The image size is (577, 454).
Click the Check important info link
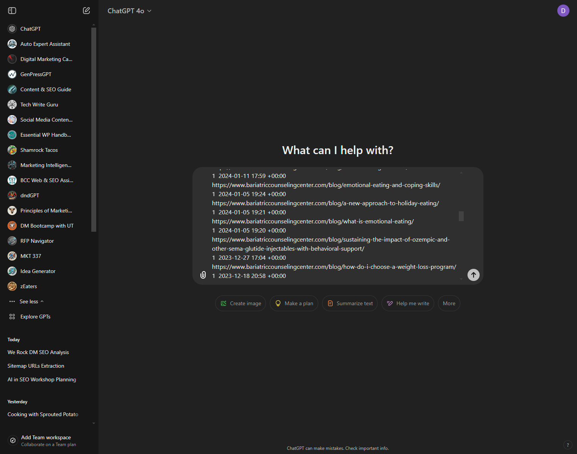[x=367, y=448]
